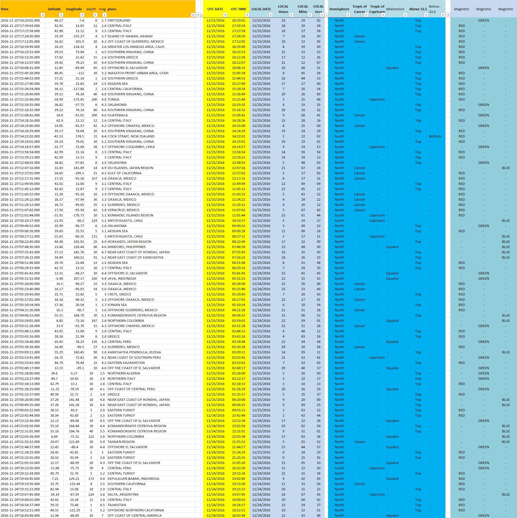This screenshot has height=518, width=517.
Task: Open the depth column filter dropdown
Action: point(95,15)
